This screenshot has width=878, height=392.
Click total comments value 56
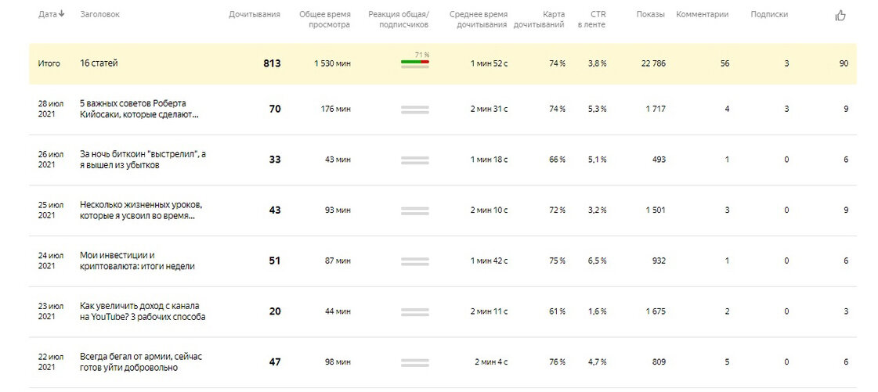724,63
